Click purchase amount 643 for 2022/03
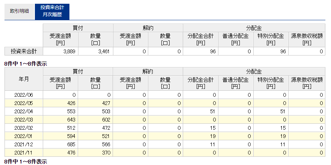The image size is (331, 165). (71, 120)
